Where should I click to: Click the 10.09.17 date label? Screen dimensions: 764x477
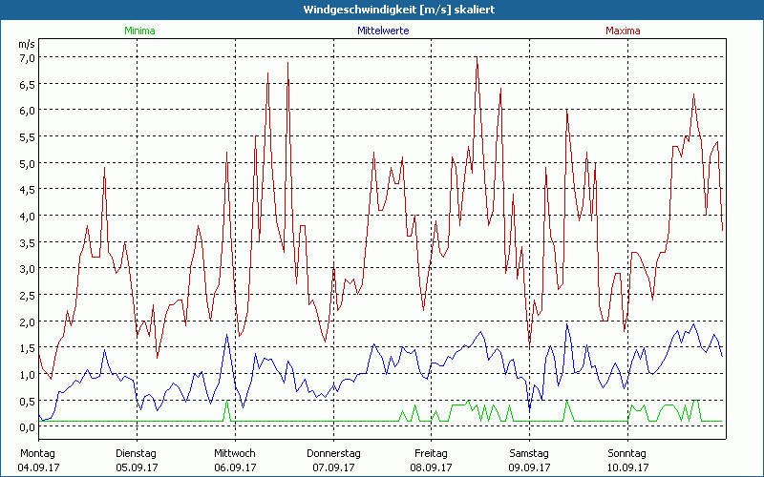coord(627,467)
